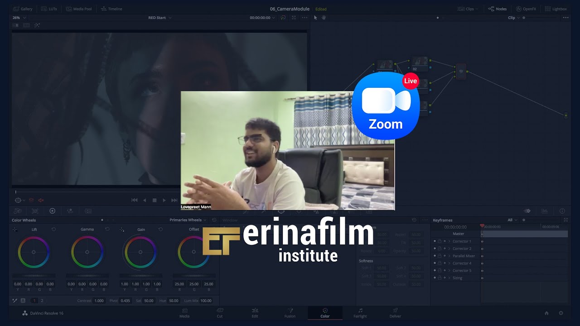The height and width of the screenshot is (326, 580).
Task: Reset all color wheels icon
Action: [214, 220]
